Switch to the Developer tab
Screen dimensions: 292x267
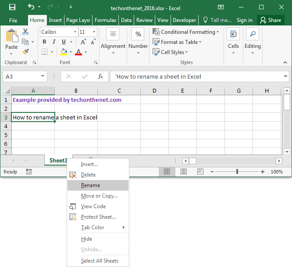coord(184,20)
